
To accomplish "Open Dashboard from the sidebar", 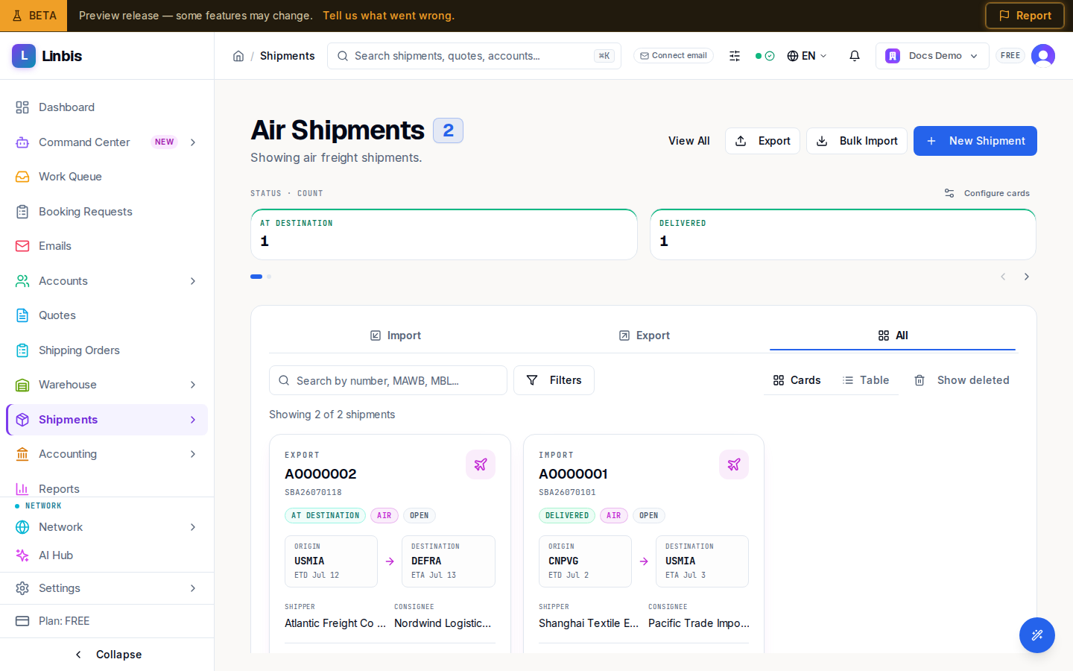I will 107,107.
